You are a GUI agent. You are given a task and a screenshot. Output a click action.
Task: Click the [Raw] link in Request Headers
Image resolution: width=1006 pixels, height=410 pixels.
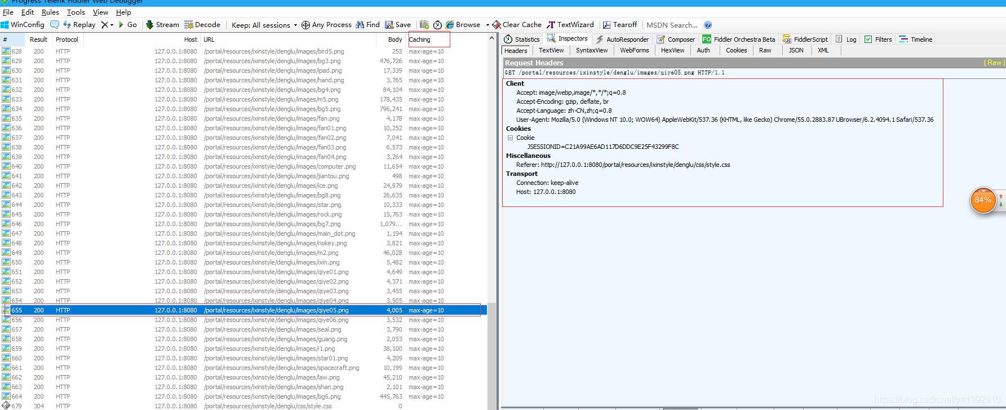click(x=994, y=63)
